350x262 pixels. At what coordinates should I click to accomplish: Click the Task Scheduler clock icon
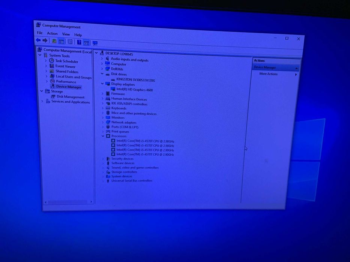(x=51, y=61)
